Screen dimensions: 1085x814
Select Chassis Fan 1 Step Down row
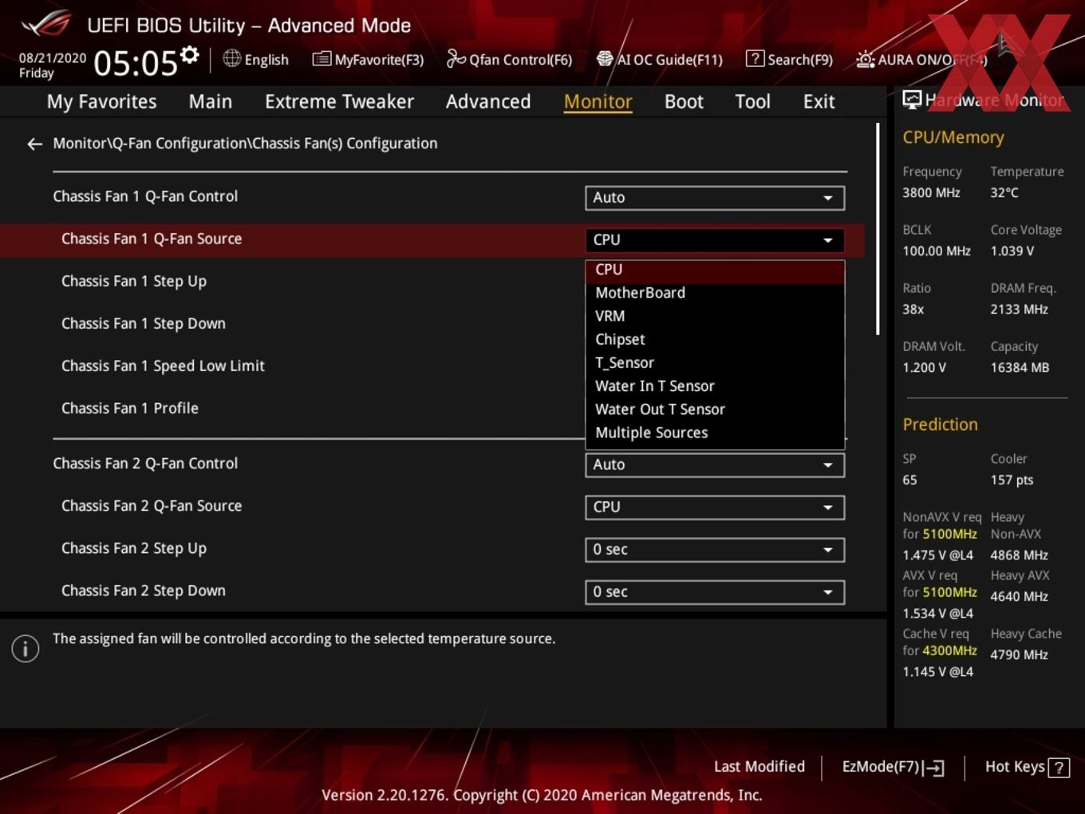[x=144, y=324]
